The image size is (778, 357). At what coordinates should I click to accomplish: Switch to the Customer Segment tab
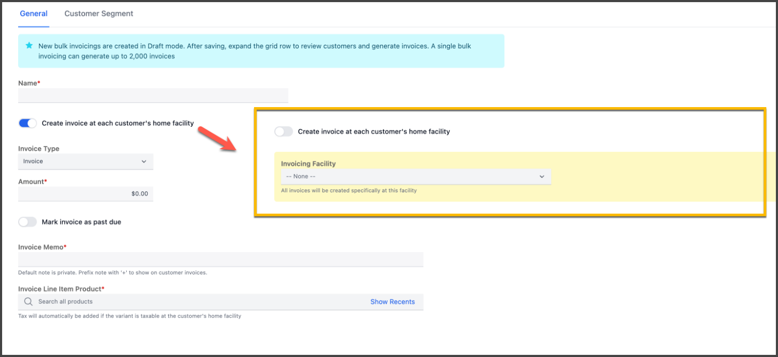[x=99, y=13]
